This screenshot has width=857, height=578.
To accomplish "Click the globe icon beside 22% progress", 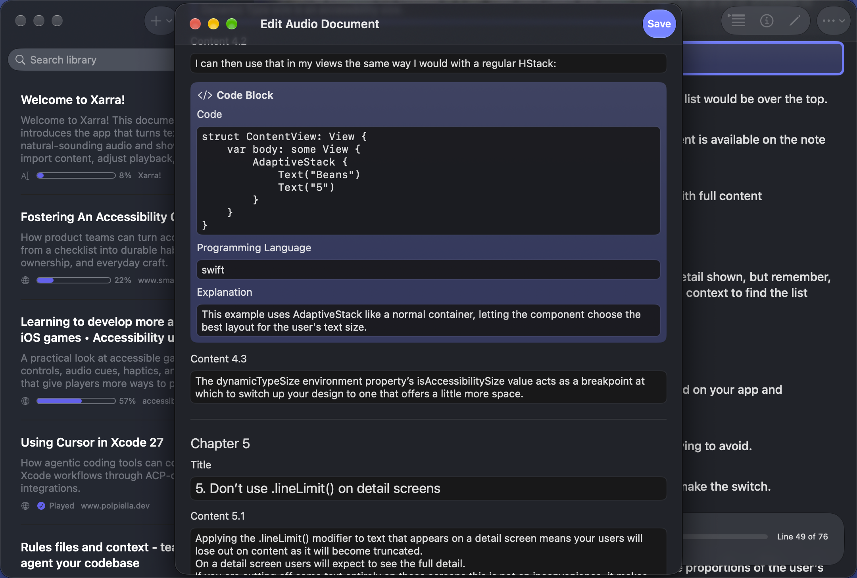I will tap(25, 280).
